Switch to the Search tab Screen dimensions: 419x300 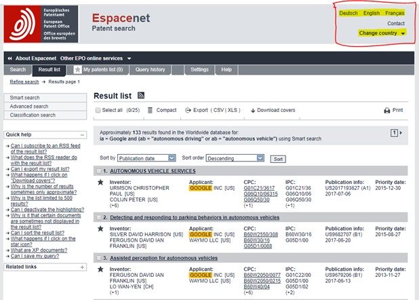click(x=18, y=70)
